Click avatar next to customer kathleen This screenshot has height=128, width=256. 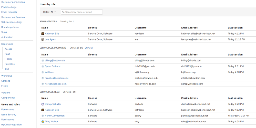[43, 72]
